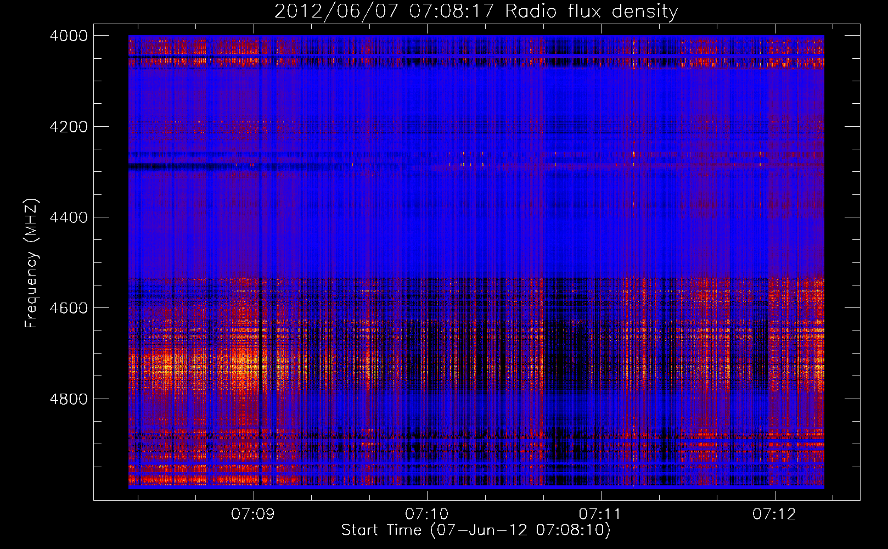This screenshot has width=888, height=549.
Task: Click the 4800 frequency tick label
Action: (69, 399)
